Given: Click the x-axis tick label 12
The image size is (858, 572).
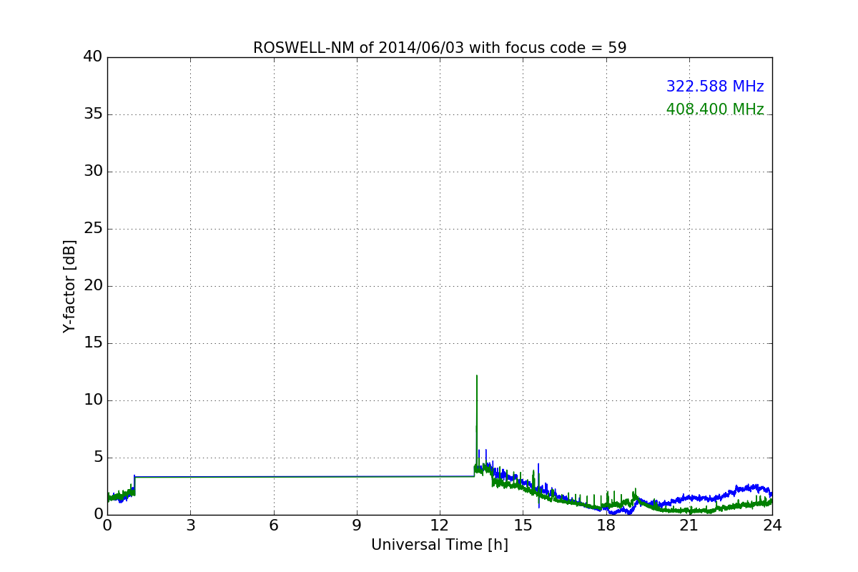Looking at the screenshot, I should 440,526.
